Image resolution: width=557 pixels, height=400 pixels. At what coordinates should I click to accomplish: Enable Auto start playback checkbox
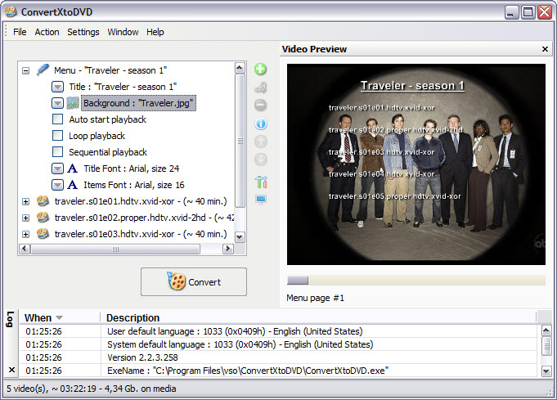coord(57,119)
